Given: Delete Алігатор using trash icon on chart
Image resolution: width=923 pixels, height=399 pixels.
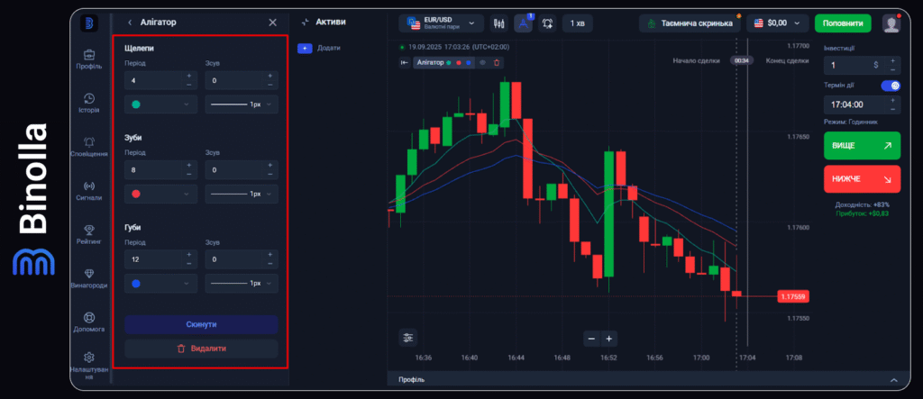Looking at the screenshot, I should click(x=496, y=62).
